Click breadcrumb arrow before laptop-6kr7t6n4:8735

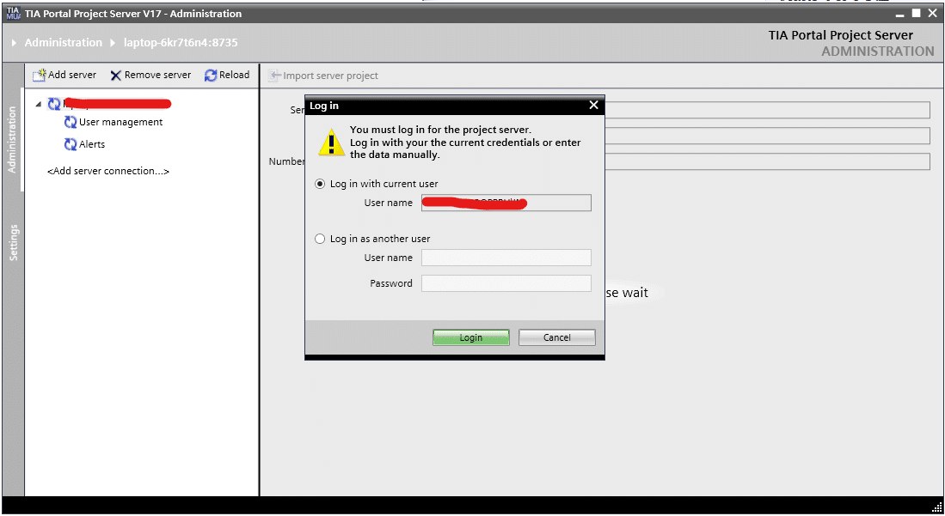pyautogui.click(x=113, y=43)
